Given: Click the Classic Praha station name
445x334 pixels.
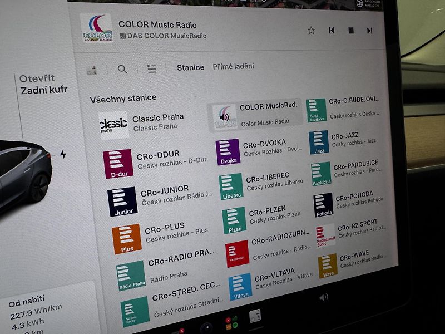Looking at the screenshot, I should pyautogui.click(x=158, y=118).
